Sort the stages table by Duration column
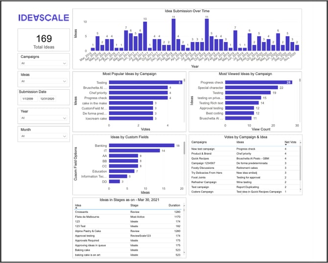Viewport: 328px width, 263px height. (174, 206)
